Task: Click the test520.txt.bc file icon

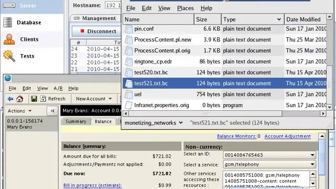Action: tap(129, 72)
